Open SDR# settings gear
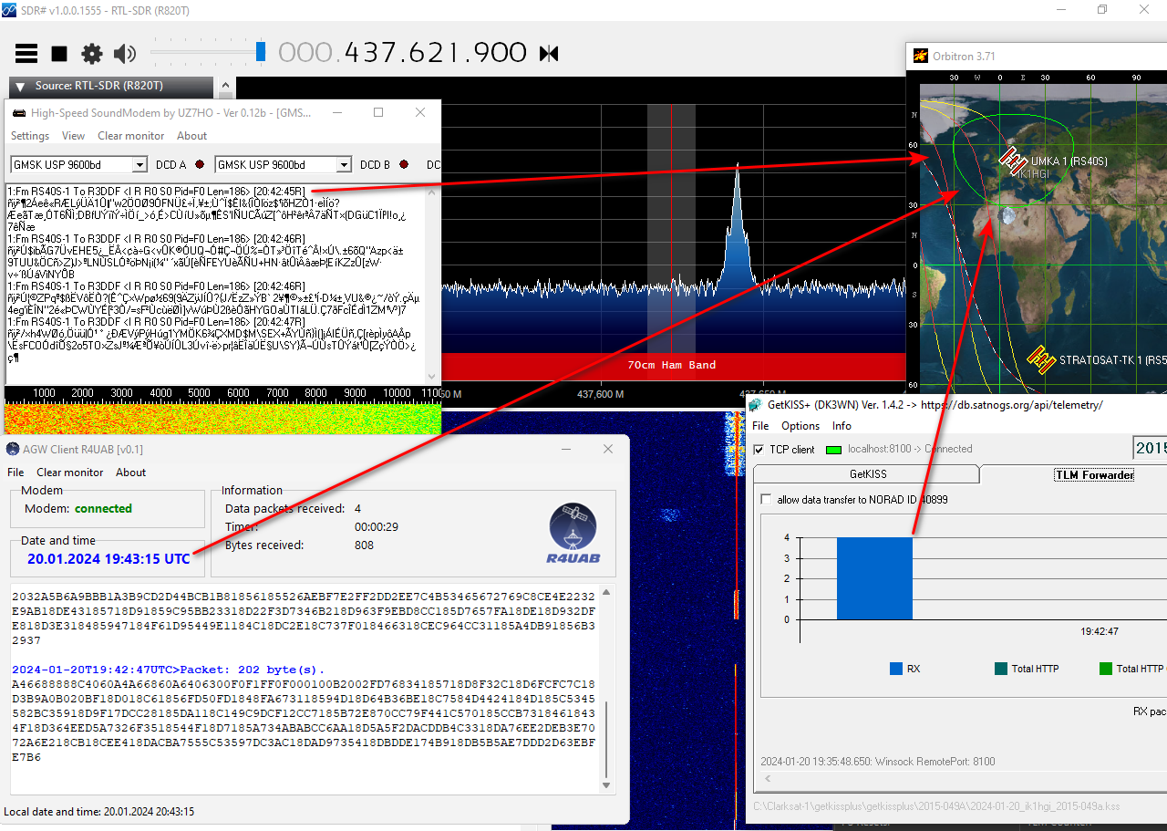The image size is (1167, 831). coord(92,54)
